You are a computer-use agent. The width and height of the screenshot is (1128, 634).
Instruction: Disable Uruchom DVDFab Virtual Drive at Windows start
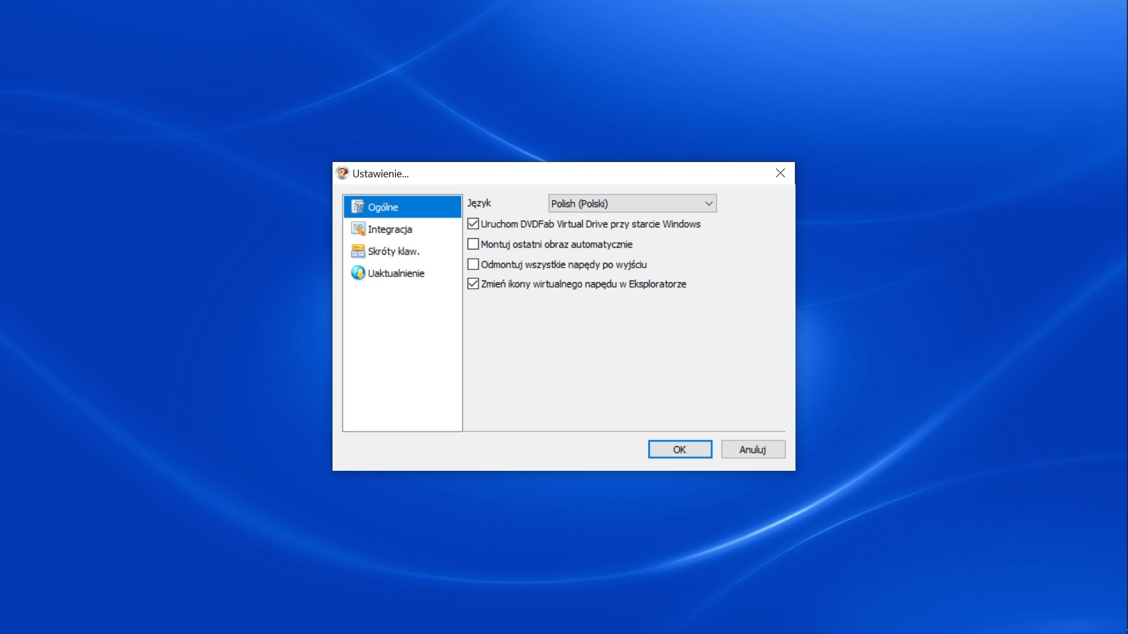(473, 224)
